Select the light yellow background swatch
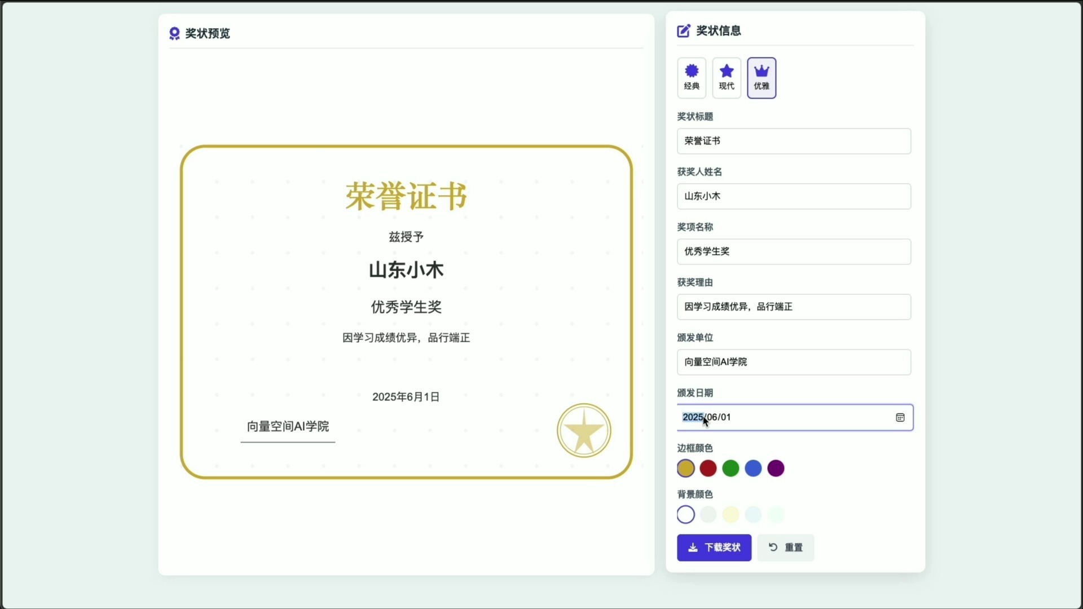1083x609 pixels. point(731,514)
